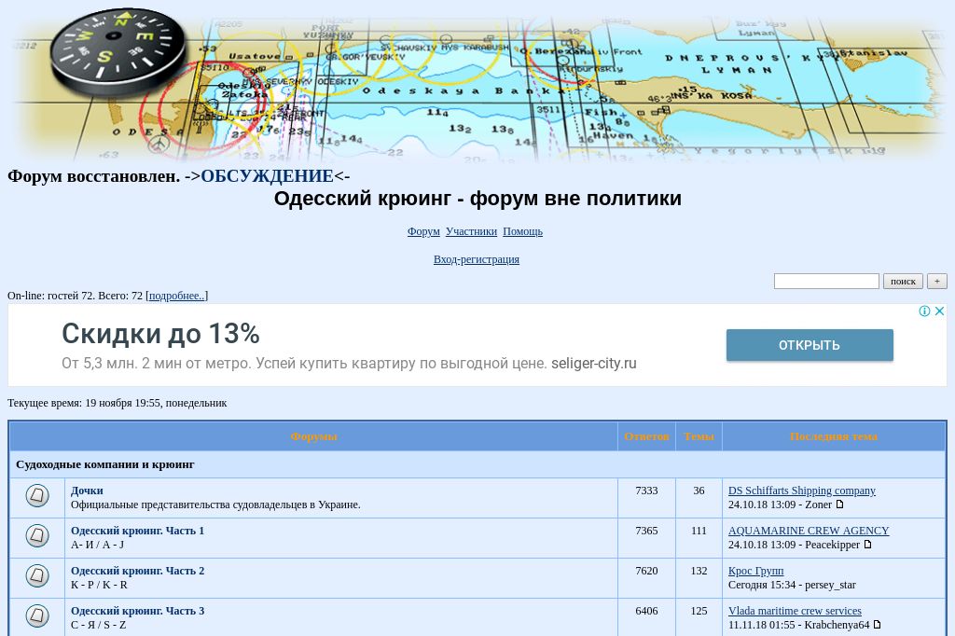The height and width of the screenshot is (636, 955).
Task: Click the подробнее online details link
Action: pos(176,296)
